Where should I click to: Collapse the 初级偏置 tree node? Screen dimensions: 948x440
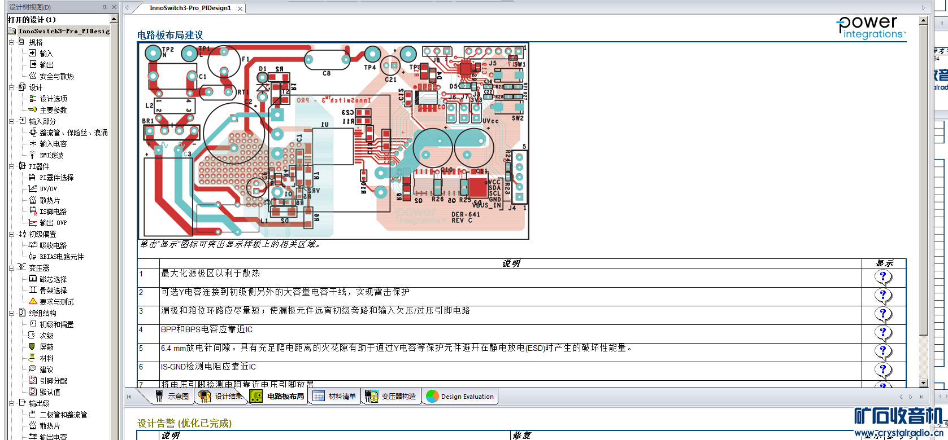point(12,234)
